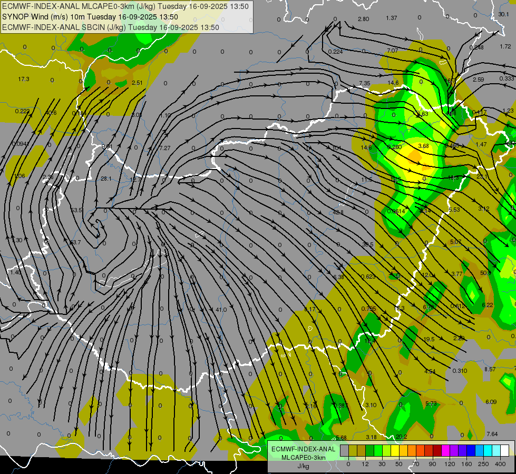Click the legend tick label '70'

pyautogui.click(x=416, y=464)
